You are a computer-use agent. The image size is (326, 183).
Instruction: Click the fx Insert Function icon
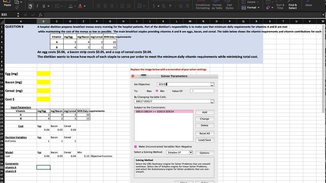click(x=40, y=15)
